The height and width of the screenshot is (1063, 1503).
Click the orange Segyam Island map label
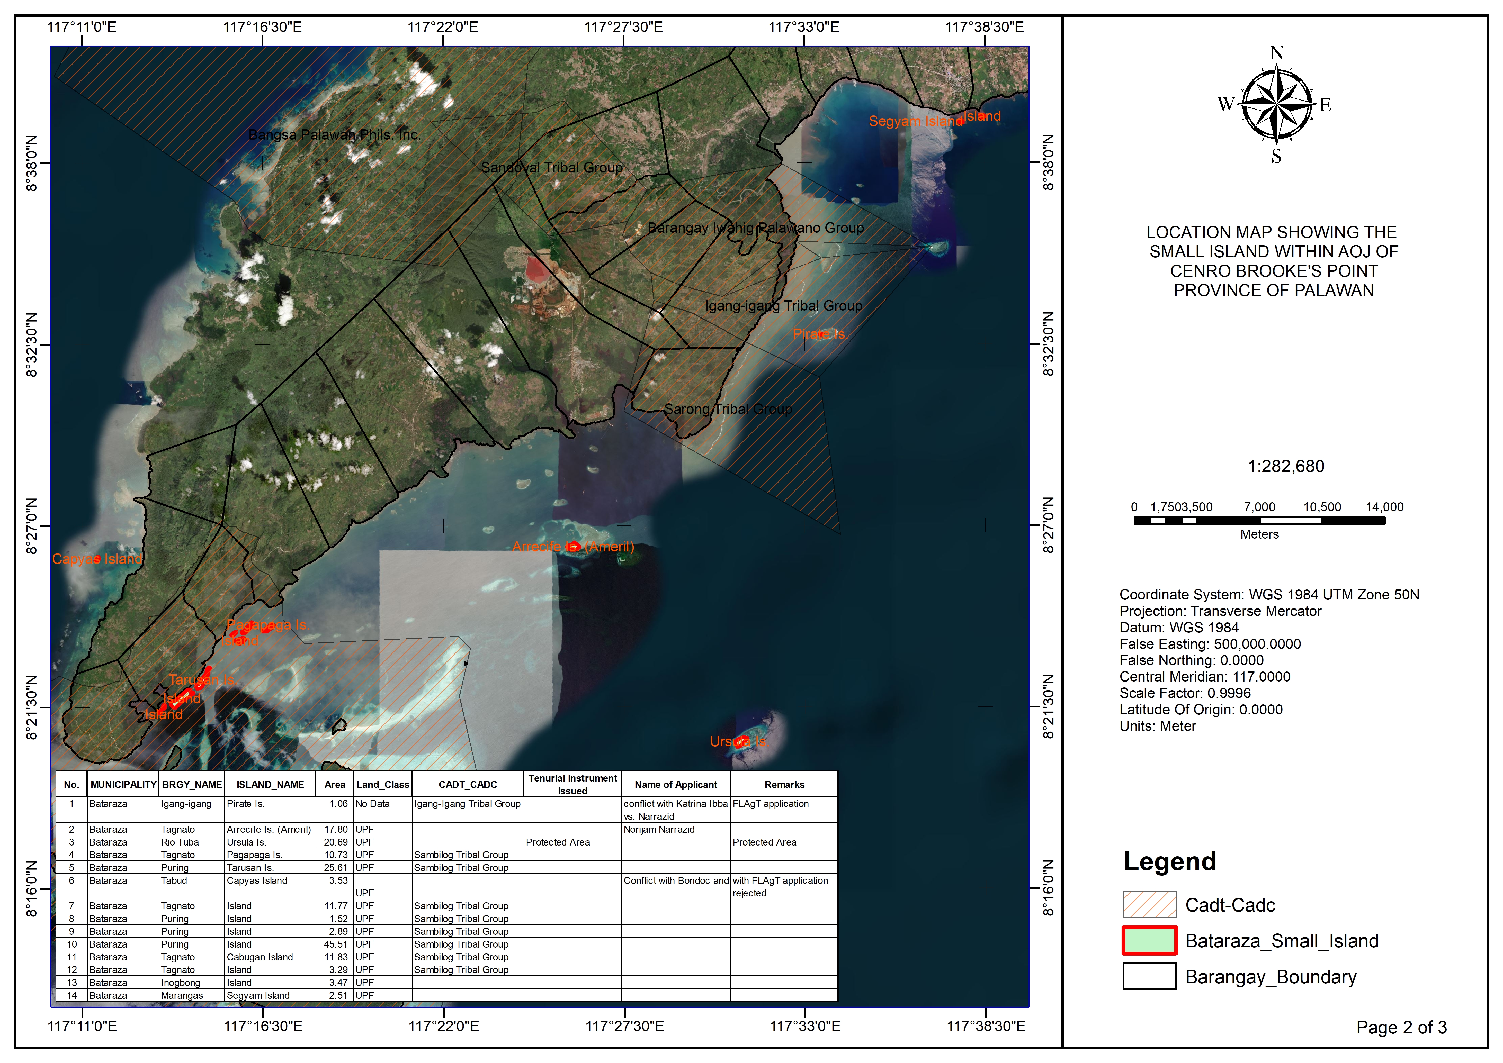pos(916,121)
